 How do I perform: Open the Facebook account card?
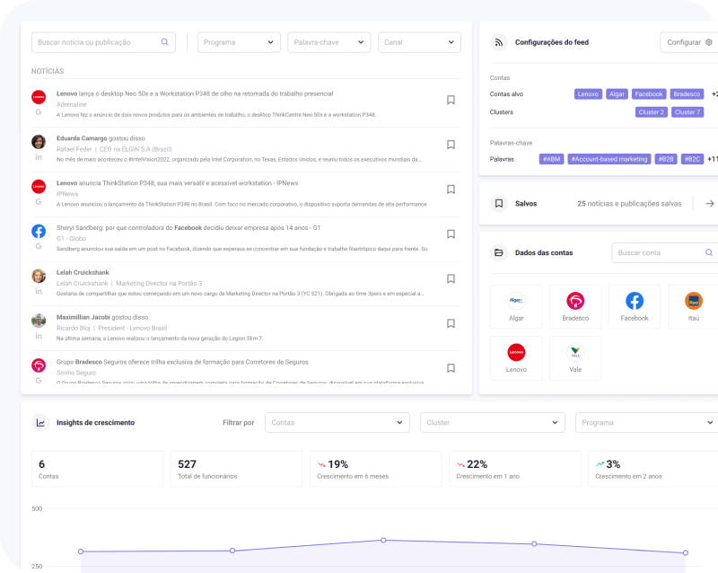(x=634, y=306)
